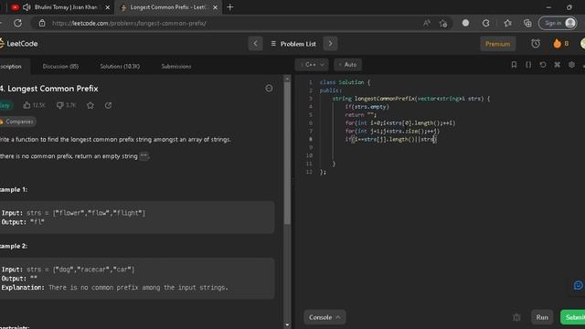Screen dimensions: 585x329
Task: Open the Submissions tab
Action: coord(176,66)
